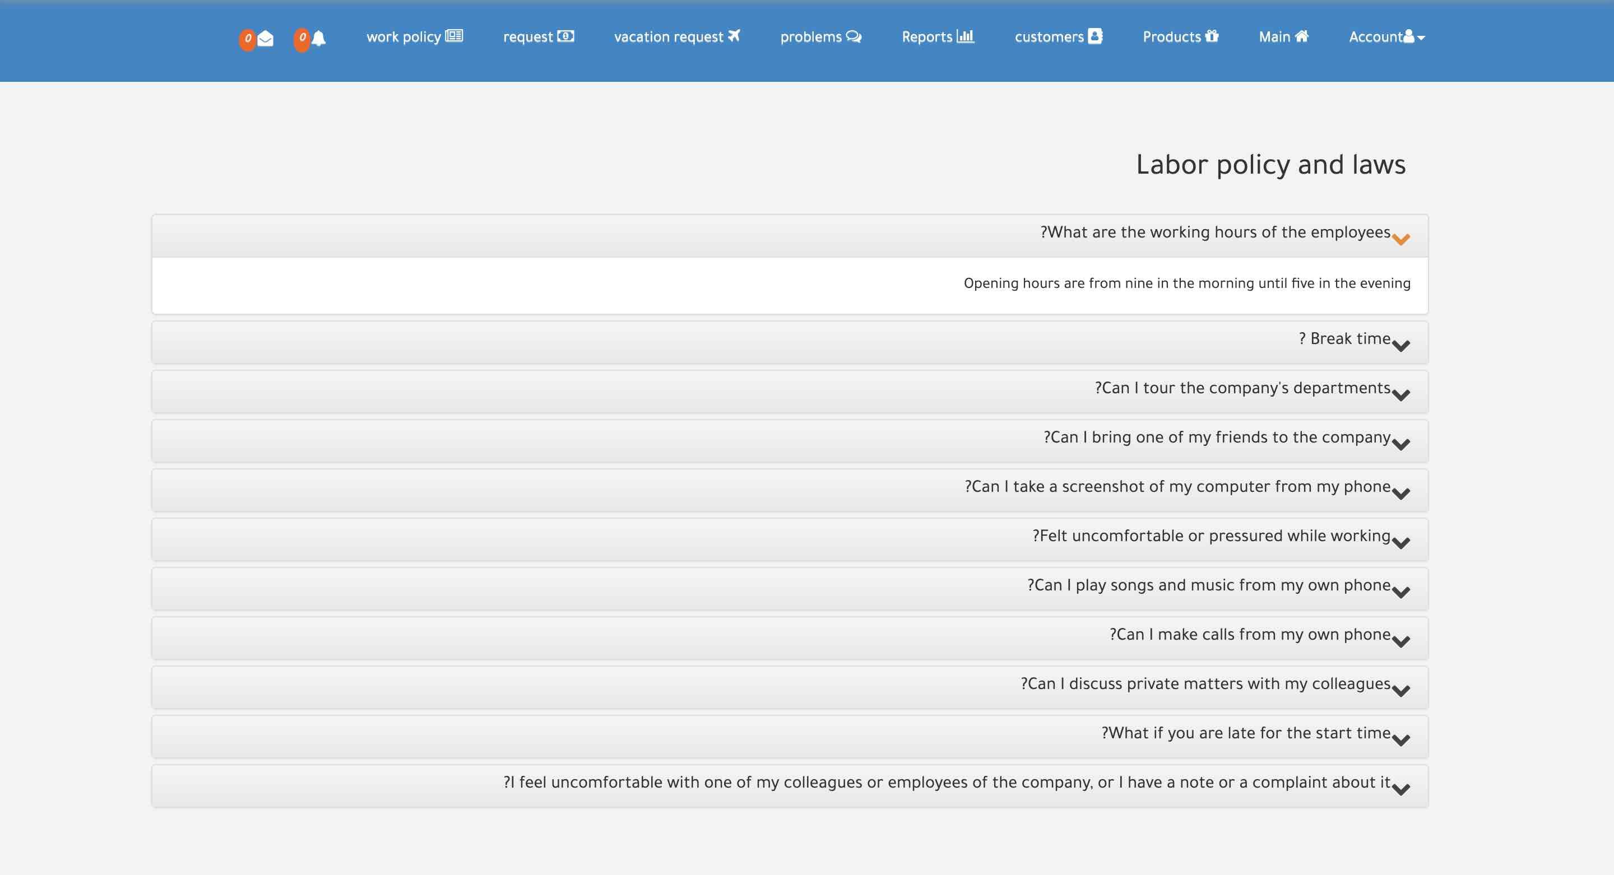Click the gift icon beside Products
This screenshot has height=875, width=1614.
[x=1212, y=36]
